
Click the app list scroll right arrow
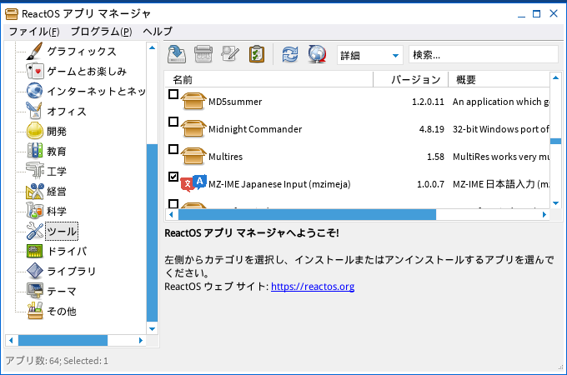544,215
